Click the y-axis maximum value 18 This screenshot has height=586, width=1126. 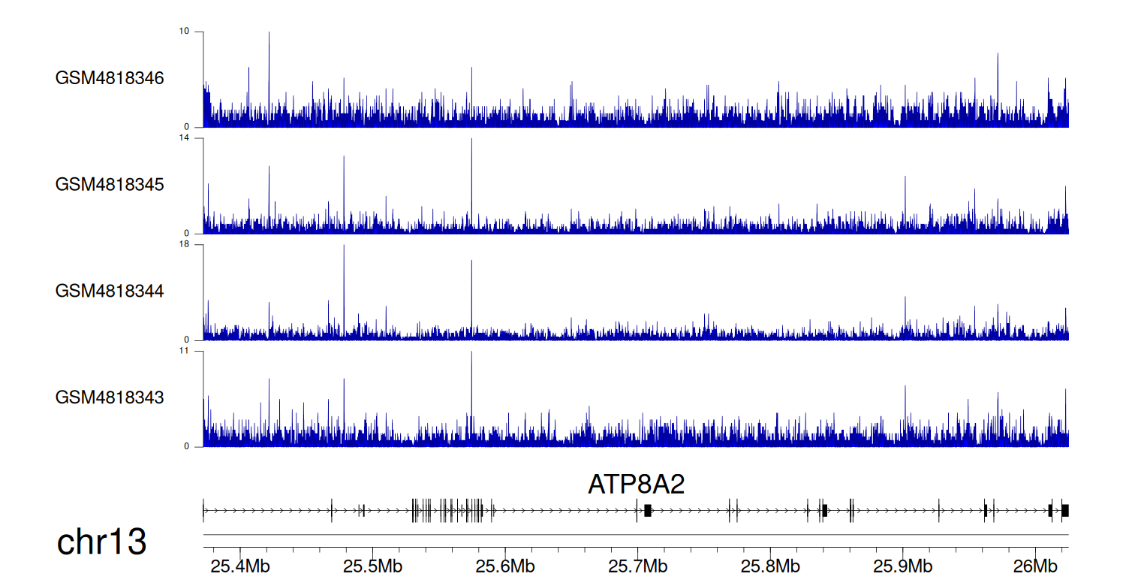pos(185,245)
